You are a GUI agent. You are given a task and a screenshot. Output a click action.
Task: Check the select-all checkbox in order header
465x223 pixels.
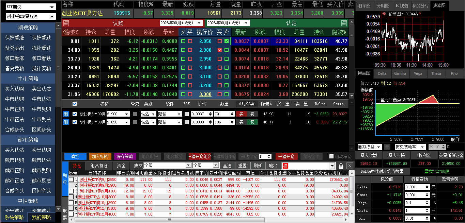click(x=75, y=104)
